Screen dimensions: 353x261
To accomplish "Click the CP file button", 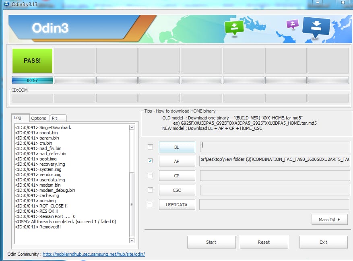I will click(x=177, y=175).
